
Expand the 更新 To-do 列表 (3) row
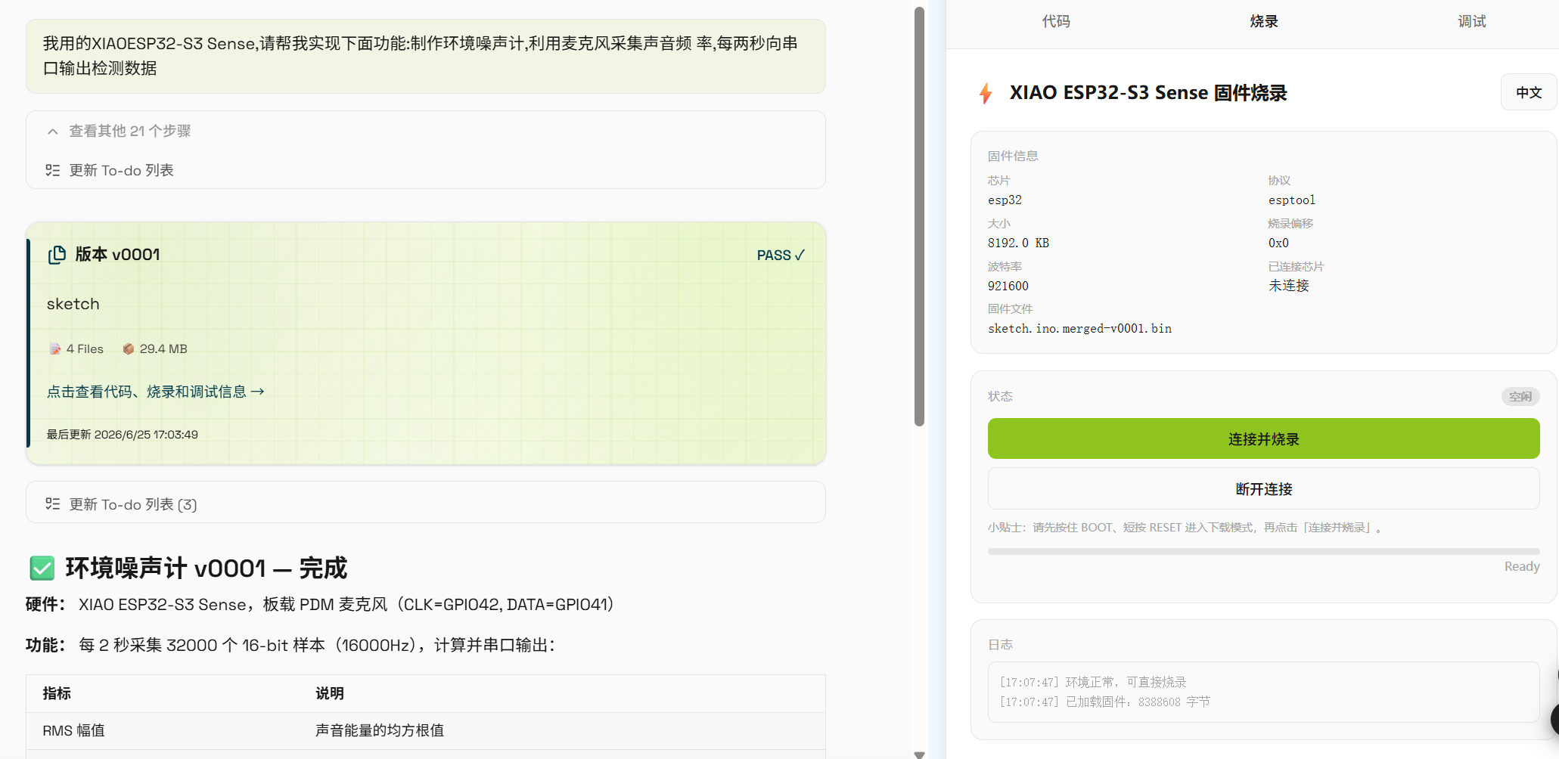[425, 503]
